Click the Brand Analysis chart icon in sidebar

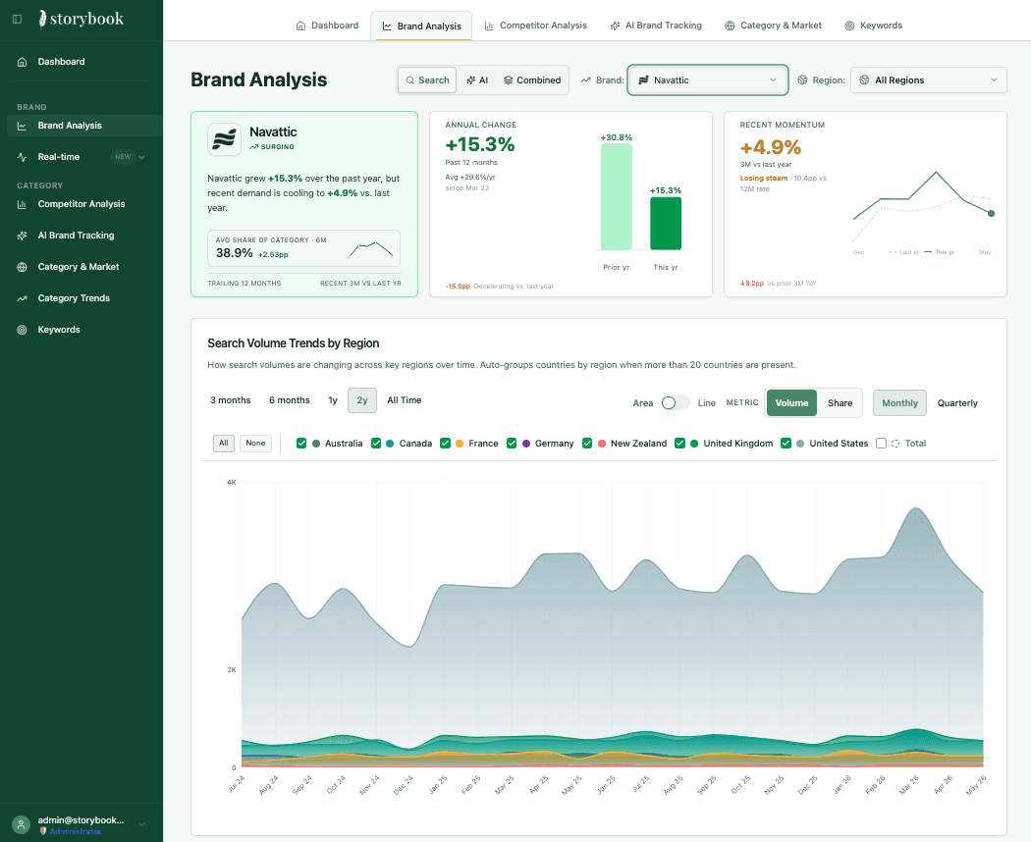pyautogui.click(x=22, y=126)
